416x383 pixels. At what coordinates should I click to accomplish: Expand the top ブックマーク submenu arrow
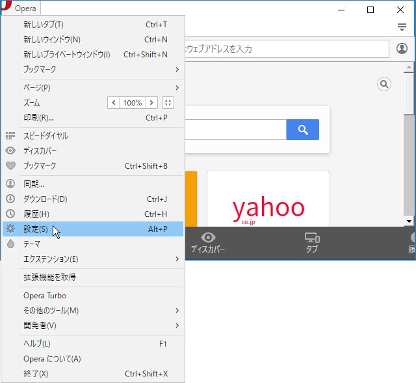pyautogui.click(x=177, y=70)
